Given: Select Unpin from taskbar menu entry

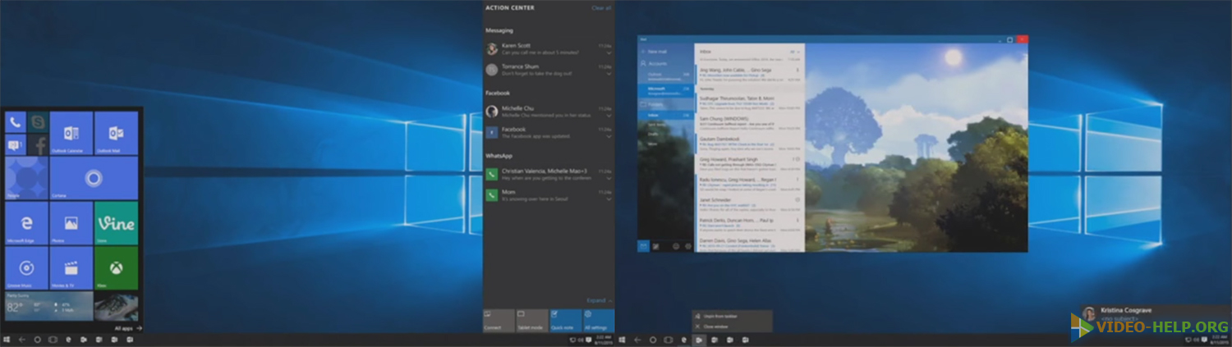Looking at the screenshot, I should point(713,316).
